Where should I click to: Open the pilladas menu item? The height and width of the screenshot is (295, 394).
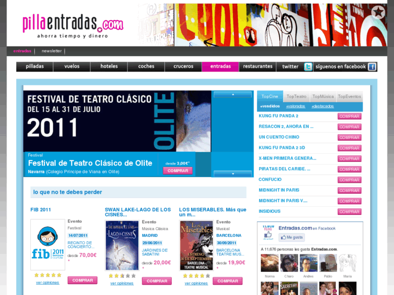coord(35,67)
